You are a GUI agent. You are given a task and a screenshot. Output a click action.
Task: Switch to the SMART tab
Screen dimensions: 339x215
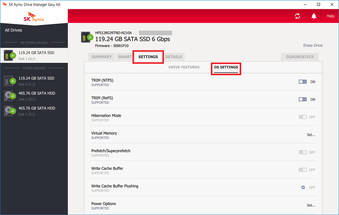click(x=125, y=57)
